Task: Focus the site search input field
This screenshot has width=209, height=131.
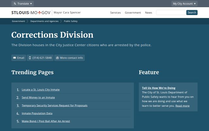Action: coord(171,12)
